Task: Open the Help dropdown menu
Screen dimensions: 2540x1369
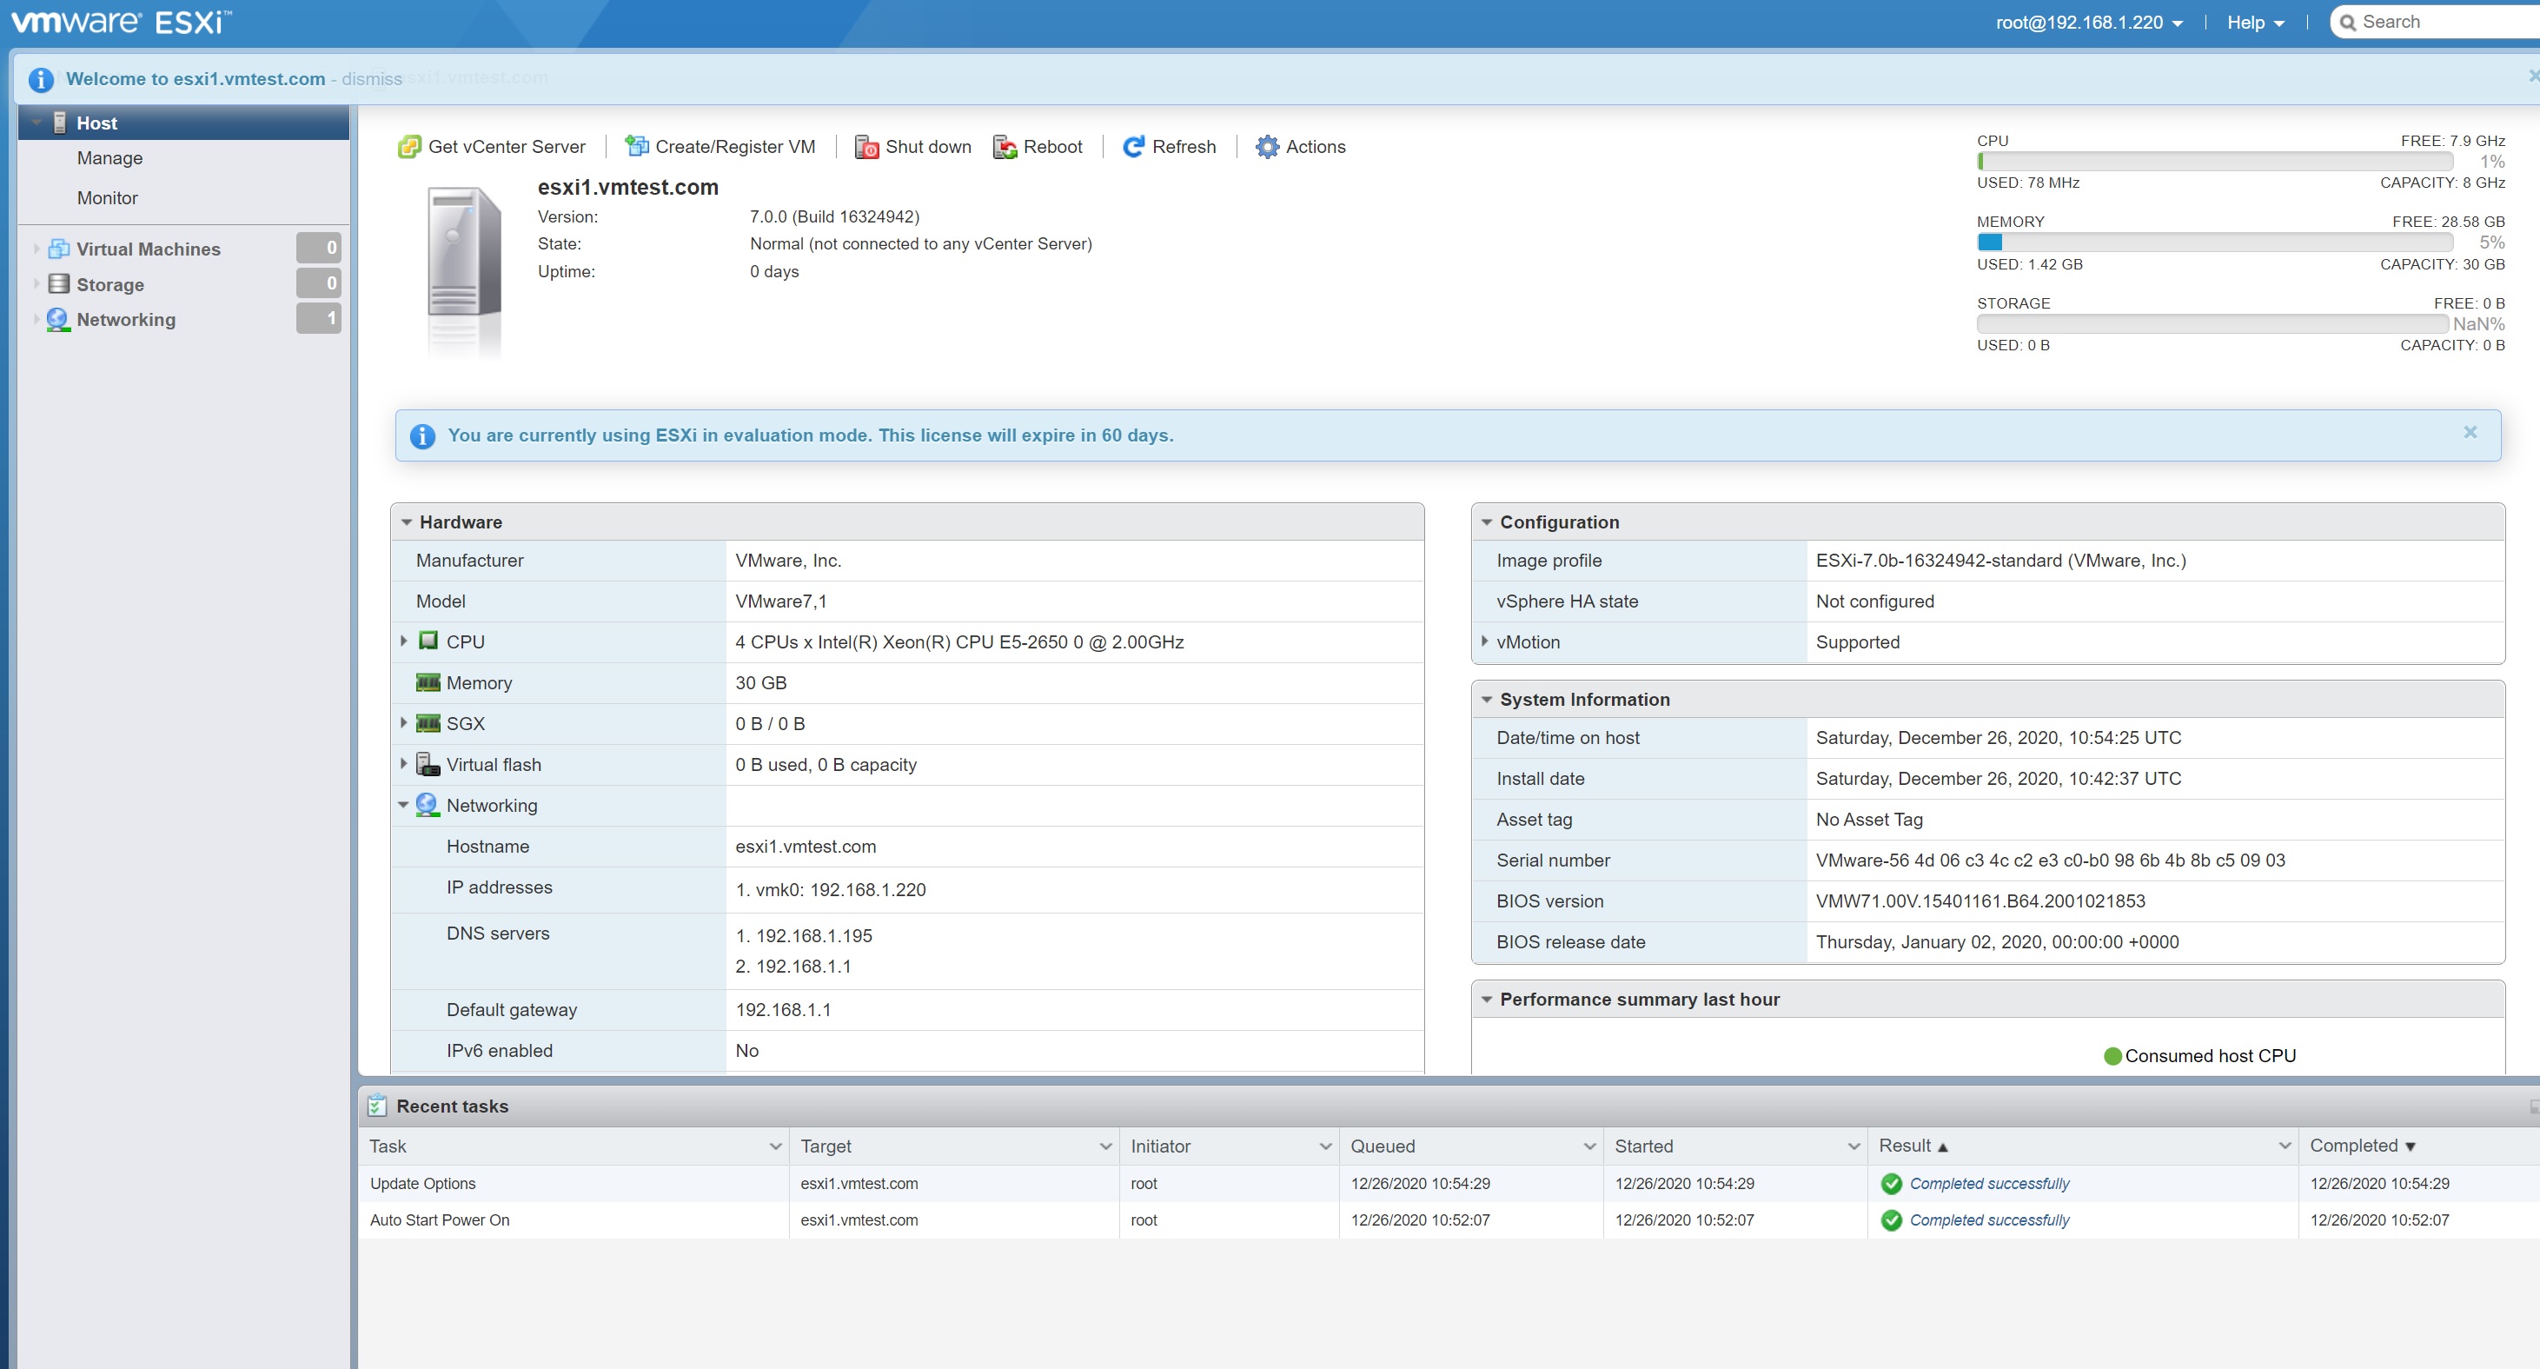Action: (x=2255, y=23)
